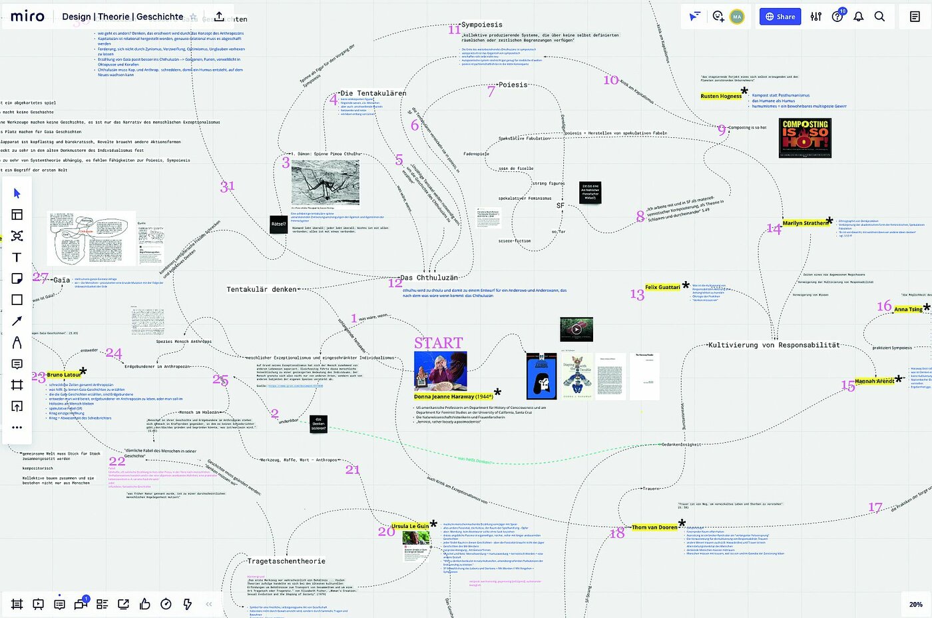The image size is (932, 618).
Task: Open the Frames panel in bottom toolbar
Action: click(17, 604)
